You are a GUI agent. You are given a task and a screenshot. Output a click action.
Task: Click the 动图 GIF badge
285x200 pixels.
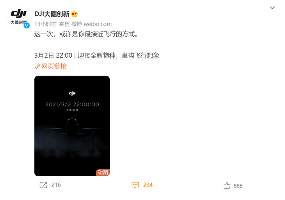103,173
